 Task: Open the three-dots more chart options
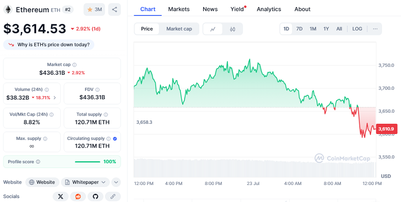coord(375,29)
